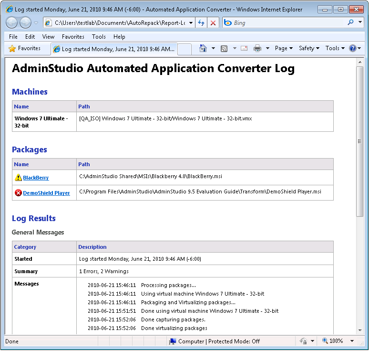369x351 pixels.
Task: Expand the zoom level 100% dropdown
Action: 352,341
